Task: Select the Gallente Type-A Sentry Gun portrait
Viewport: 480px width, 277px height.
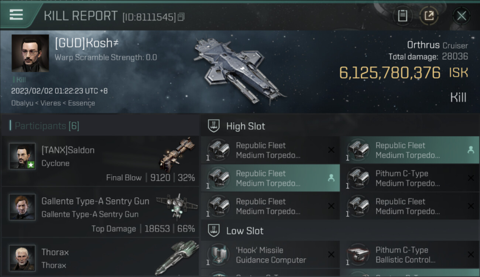Action: (x=23, y=207)
